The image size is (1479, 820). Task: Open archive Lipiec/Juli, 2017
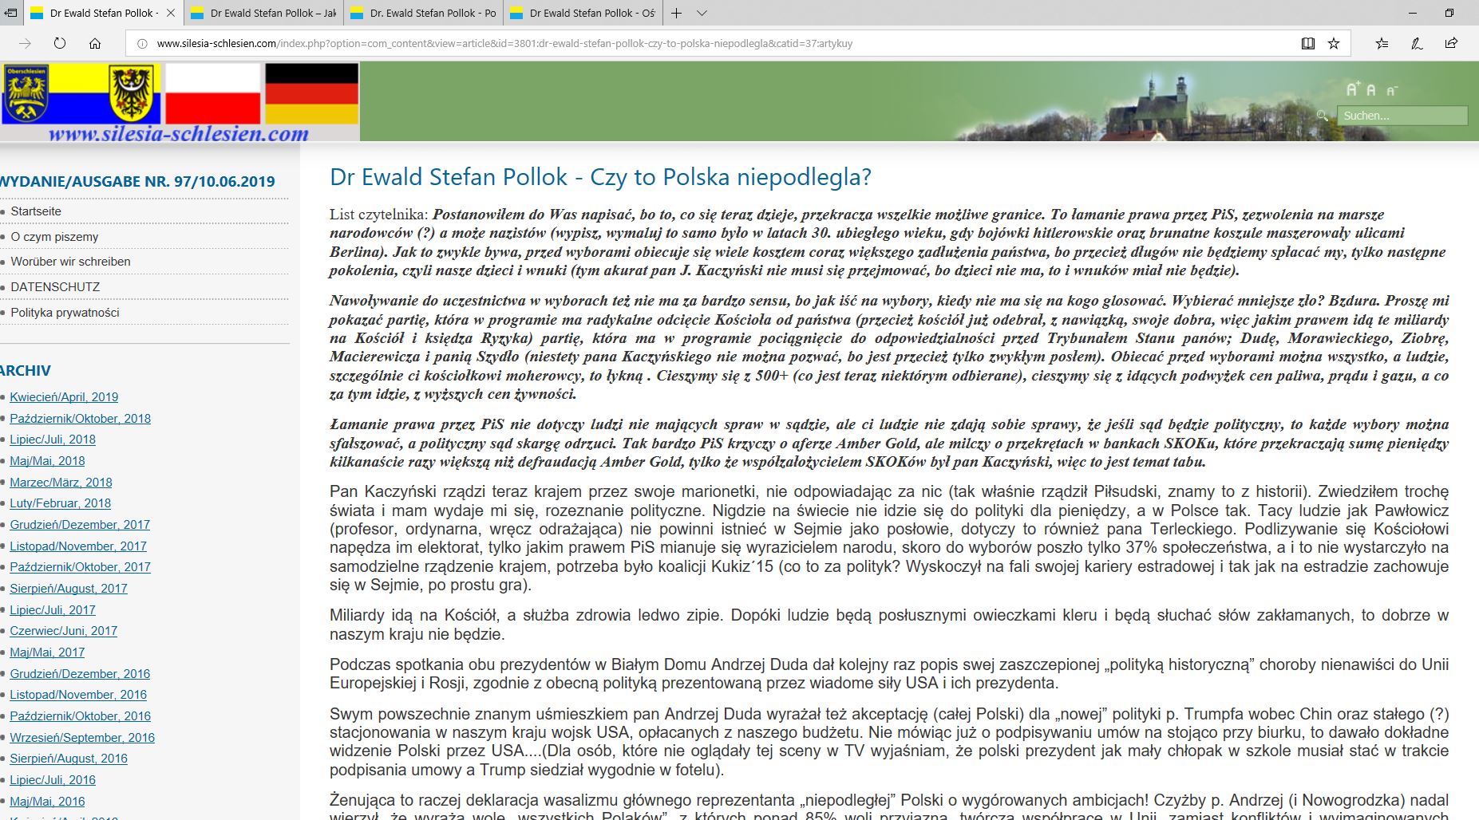(53, 610)
